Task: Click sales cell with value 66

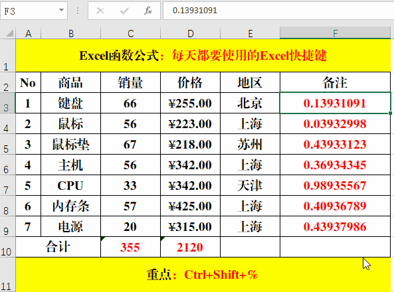Action: (130, 103)
